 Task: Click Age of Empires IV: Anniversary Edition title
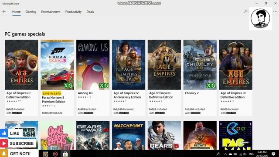pyautogui.click(x=127, y=95)
